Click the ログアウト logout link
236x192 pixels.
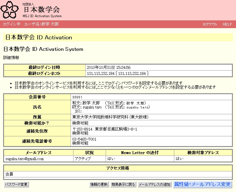210,24
